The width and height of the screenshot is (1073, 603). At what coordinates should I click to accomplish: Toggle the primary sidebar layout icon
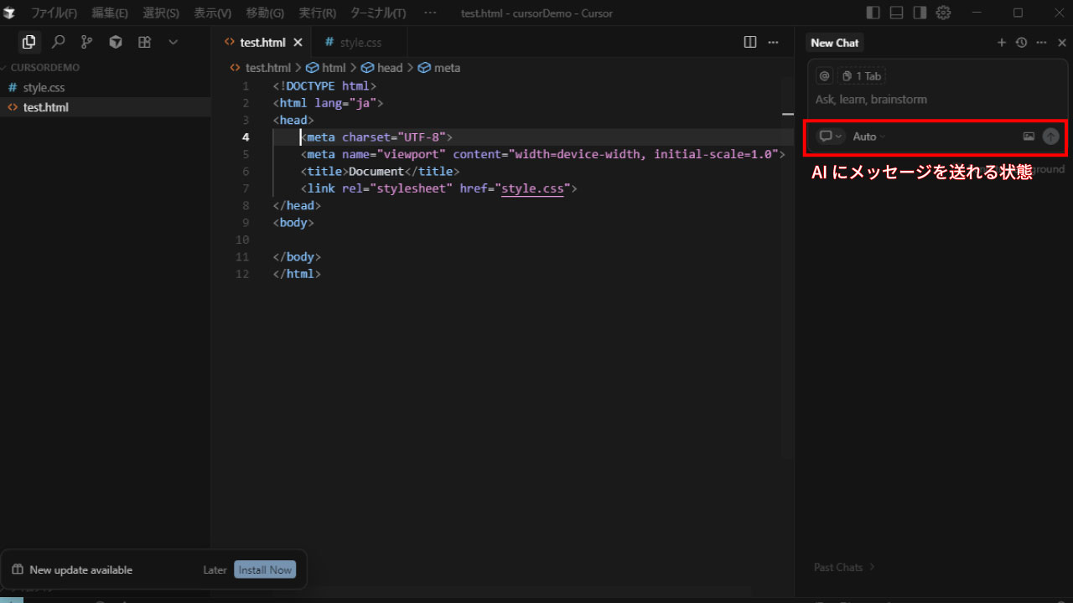[873, 13]
